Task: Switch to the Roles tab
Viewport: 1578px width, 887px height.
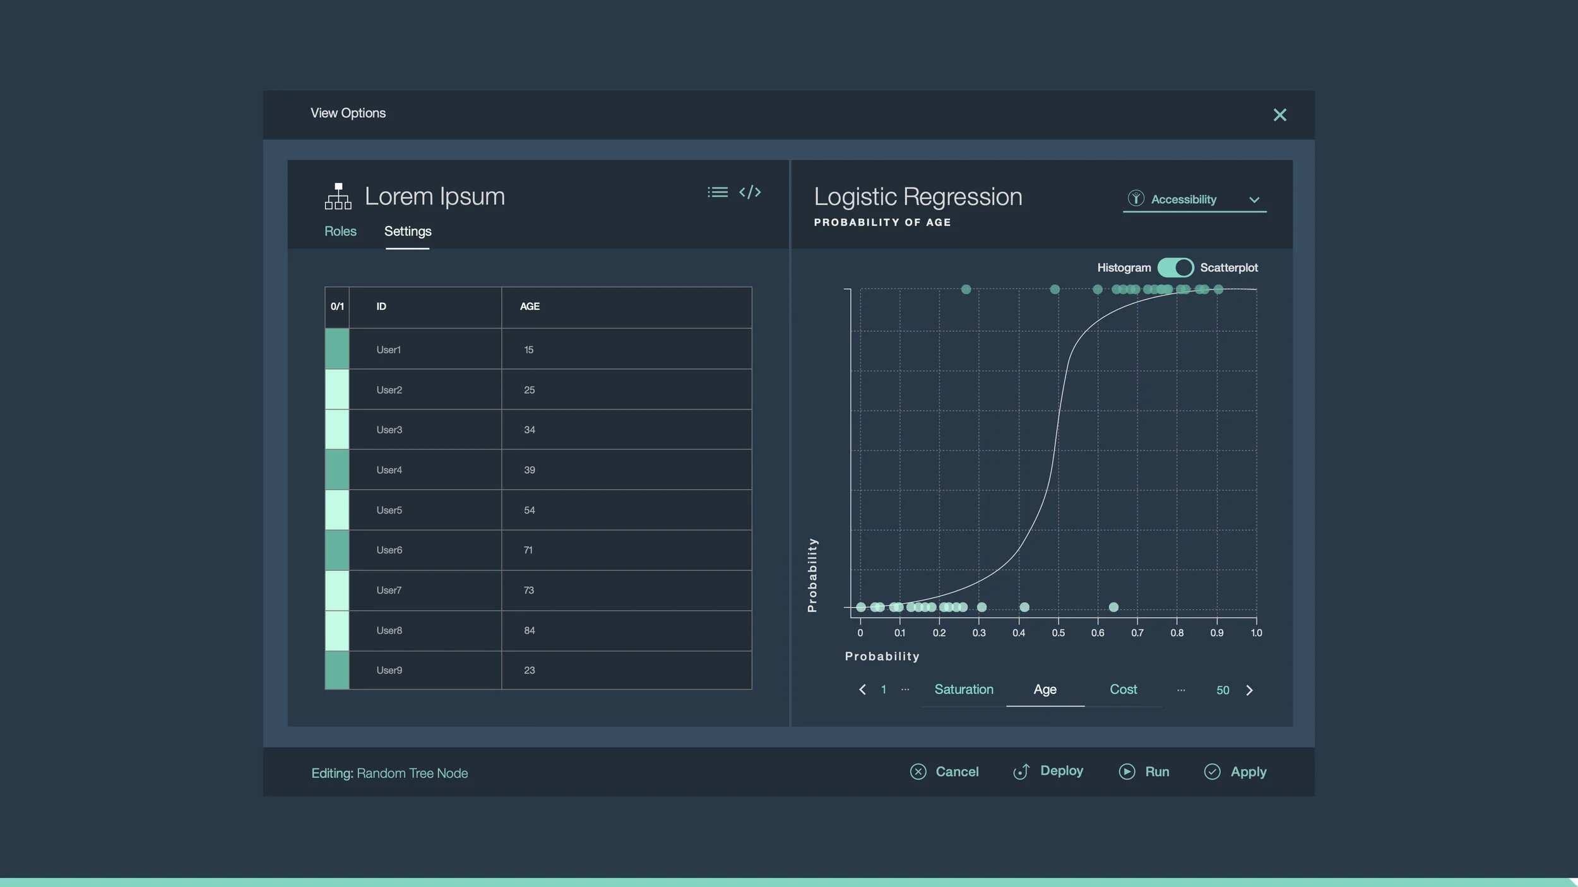Action: click(x=340, y=231)
